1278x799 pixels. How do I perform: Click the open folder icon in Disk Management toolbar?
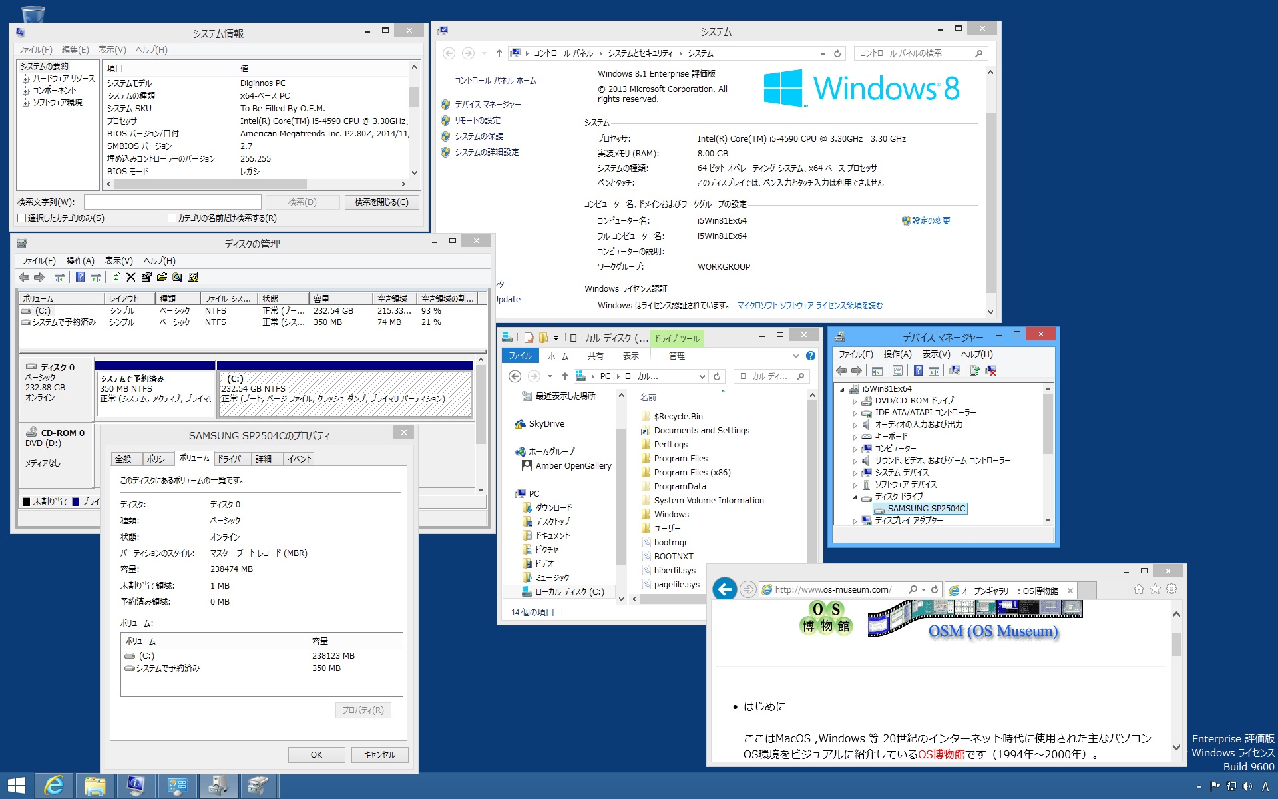pyautogui.click(x=162, y=278)
